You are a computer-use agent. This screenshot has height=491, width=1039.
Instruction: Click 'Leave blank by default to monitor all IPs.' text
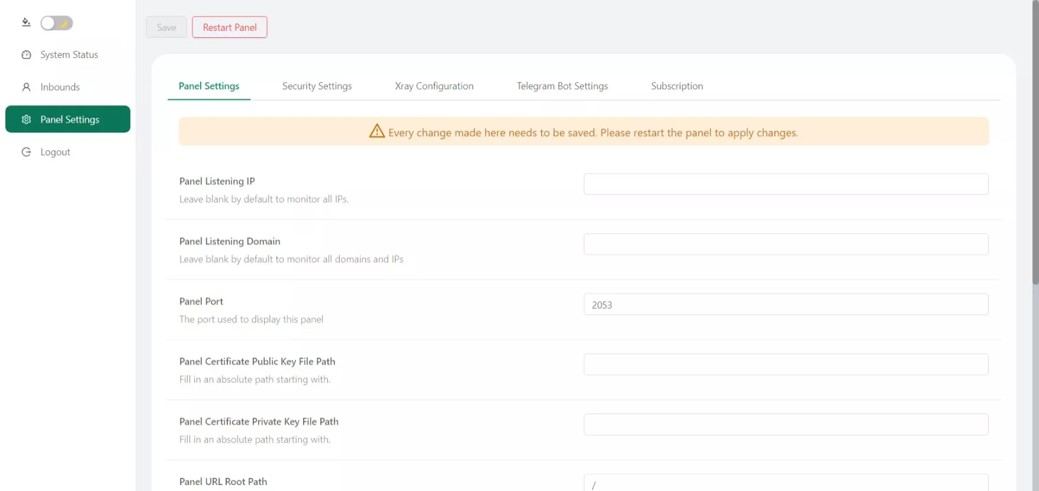[x=264, y=199]
